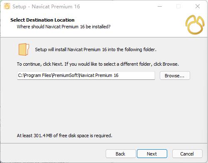Proceed with the Next button
This screenshot has height=163, width=208.
[x=152, y=154]
